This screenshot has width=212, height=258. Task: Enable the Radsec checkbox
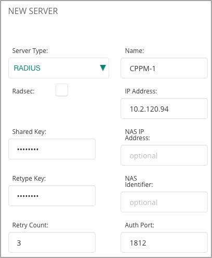(62, 90)
